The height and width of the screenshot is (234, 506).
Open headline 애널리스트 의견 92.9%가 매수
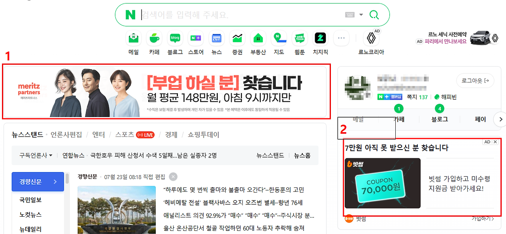click(x=239, y=215)
